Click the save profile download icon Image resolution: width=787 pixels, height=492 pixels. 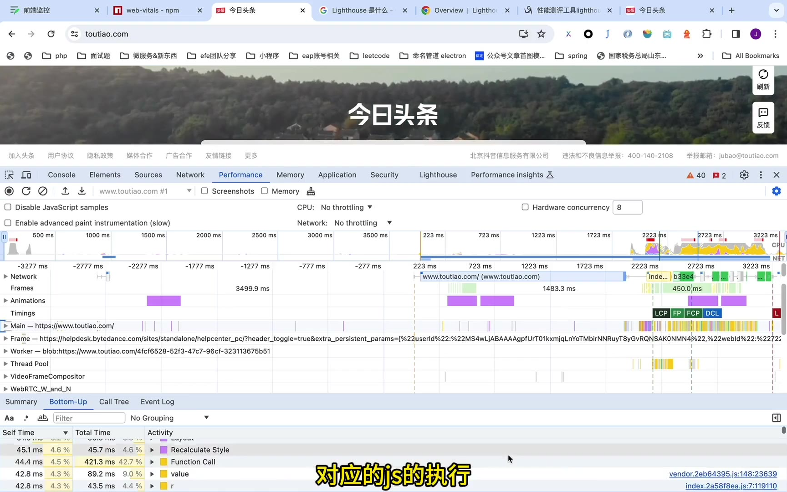pyautogui.click(x=82, y=191)
